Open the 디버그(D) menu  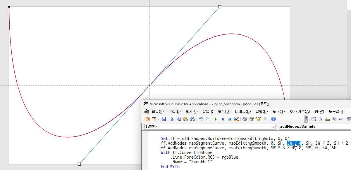(x=243, y=111)
